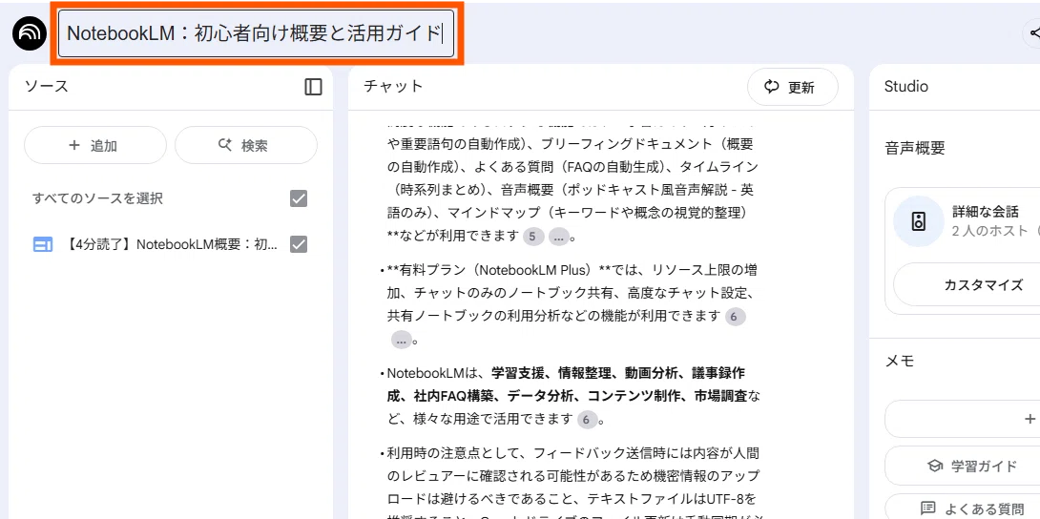The image size is (1040, 519).
Task: Click the メモ section label
Action: point(900,362)
